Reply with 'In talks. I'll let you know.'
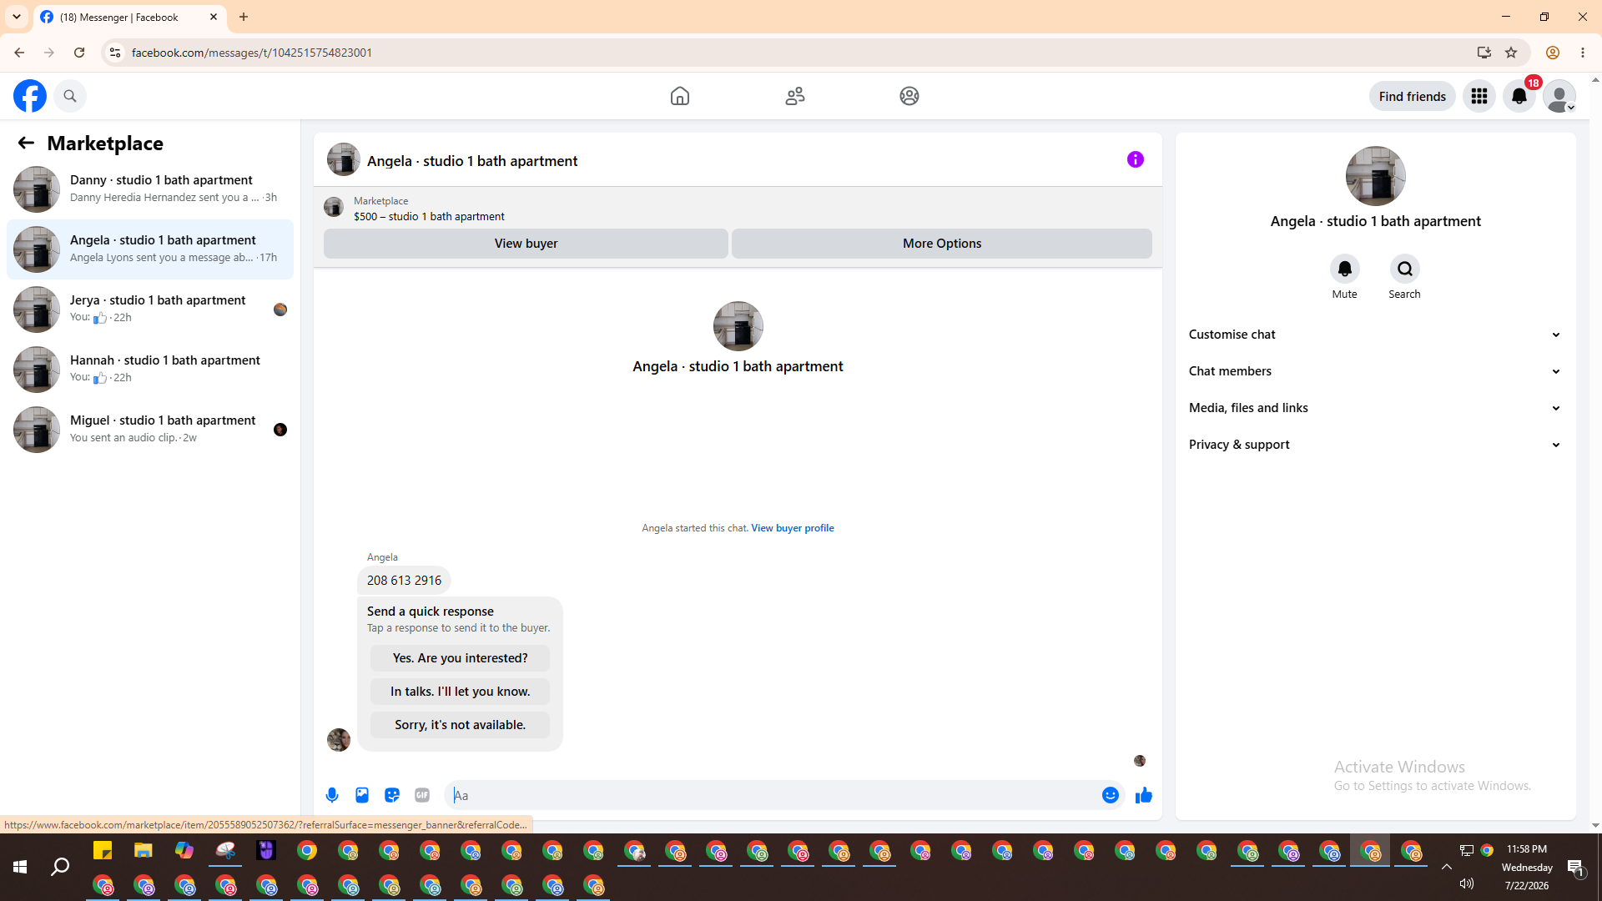The height and width of the screenshot is (901, 1602). 461,692
